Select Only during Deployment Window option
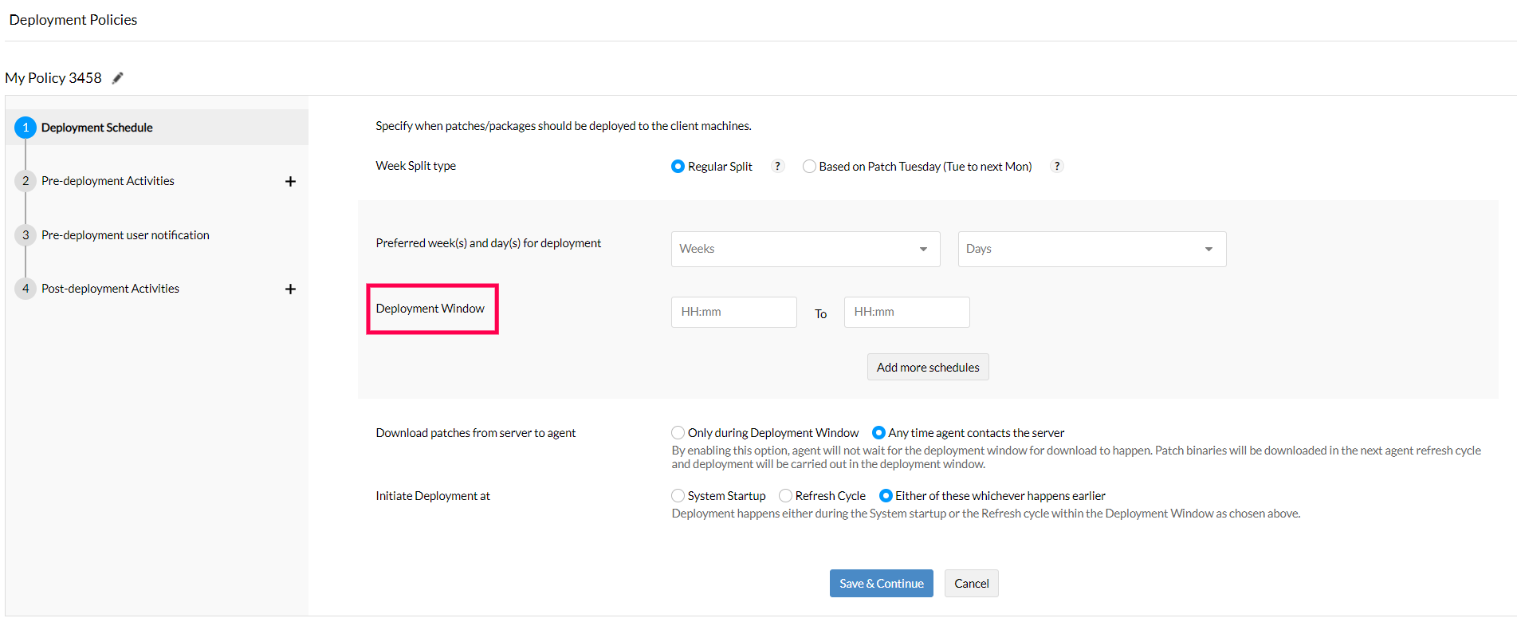The image size is (1517, 618). [x=678, y=433]
